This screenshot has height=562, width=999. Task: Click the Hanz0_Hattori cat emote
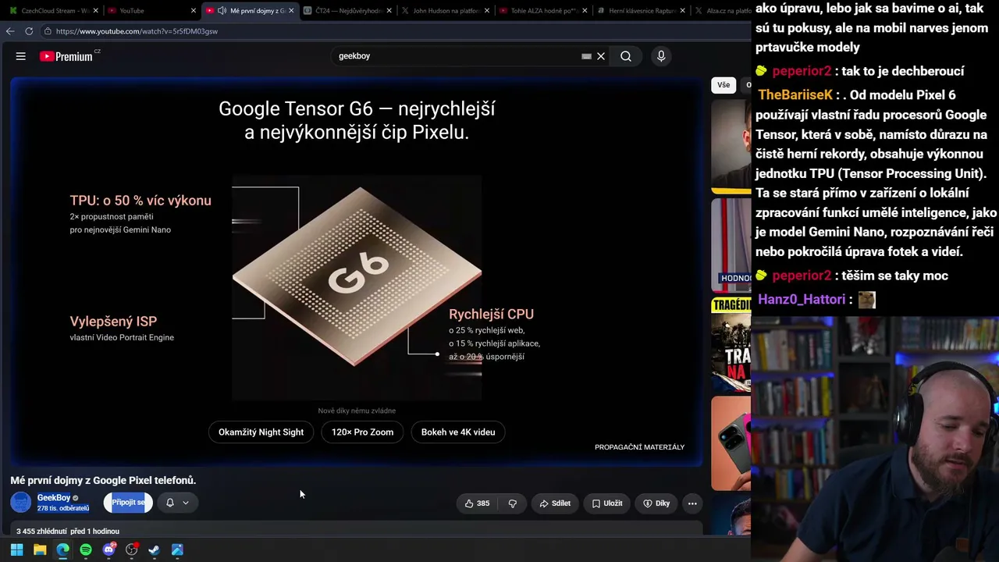[867, 300]
